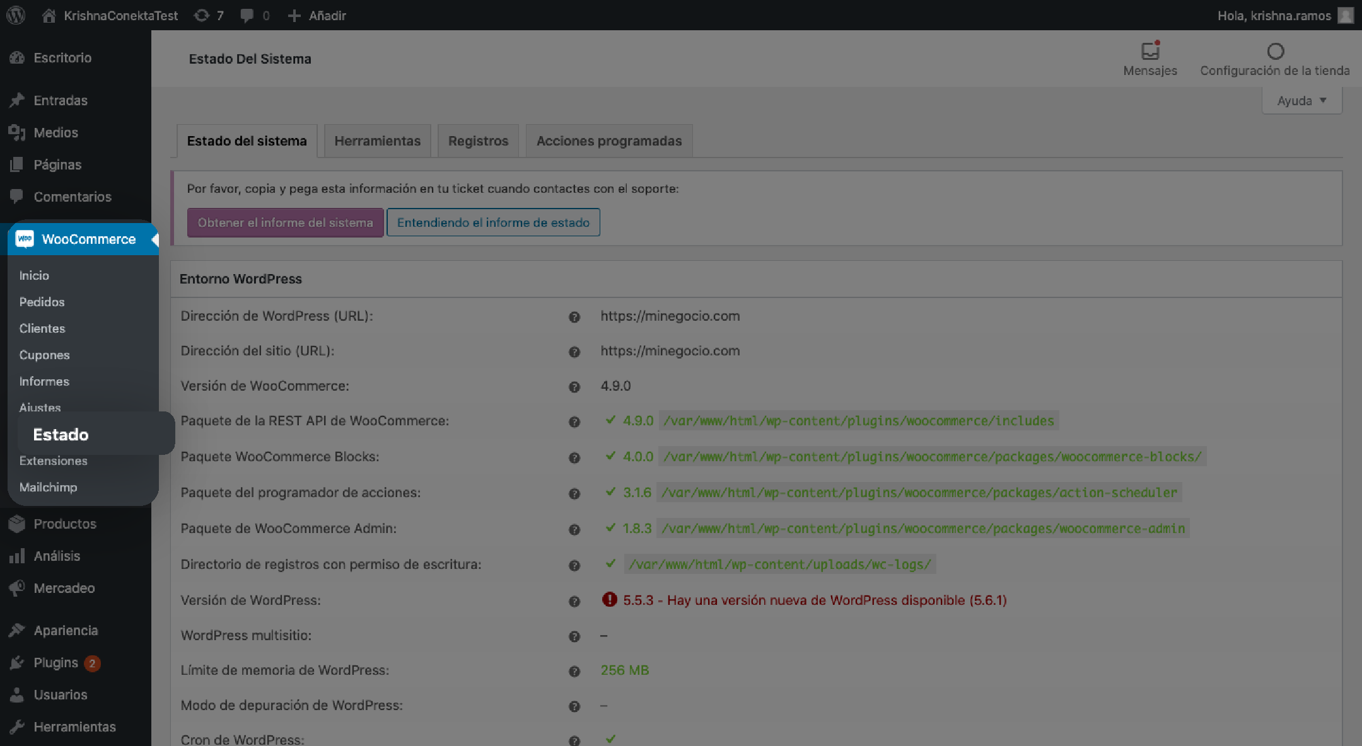
Task: Click the woocommerce/includes REST API path
Action: (x=858, y=420)
